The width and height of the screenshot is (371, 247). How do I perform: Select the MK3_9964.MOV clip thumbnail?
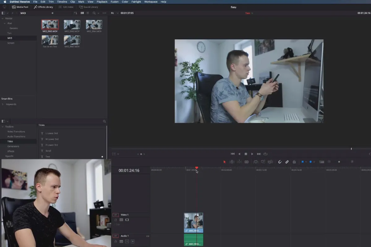pyautogui.click(x=94, y=25)
